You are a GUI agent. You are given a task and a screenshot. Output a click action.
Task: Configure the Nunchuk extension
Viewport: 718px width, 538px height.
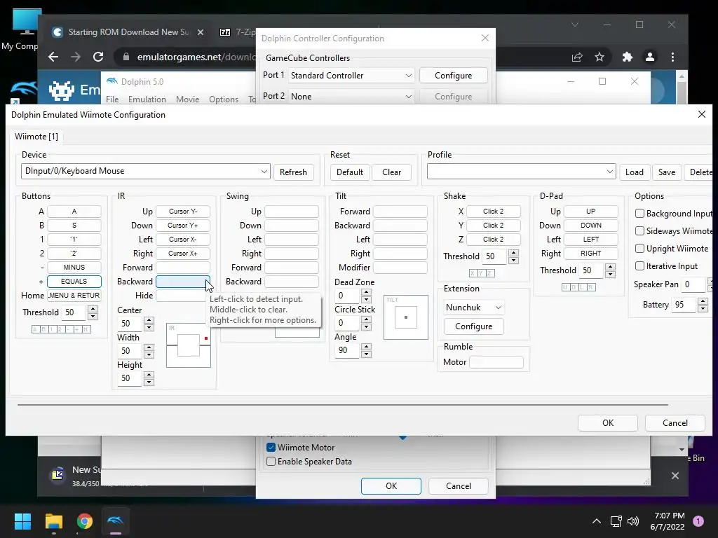coord(474,326)
